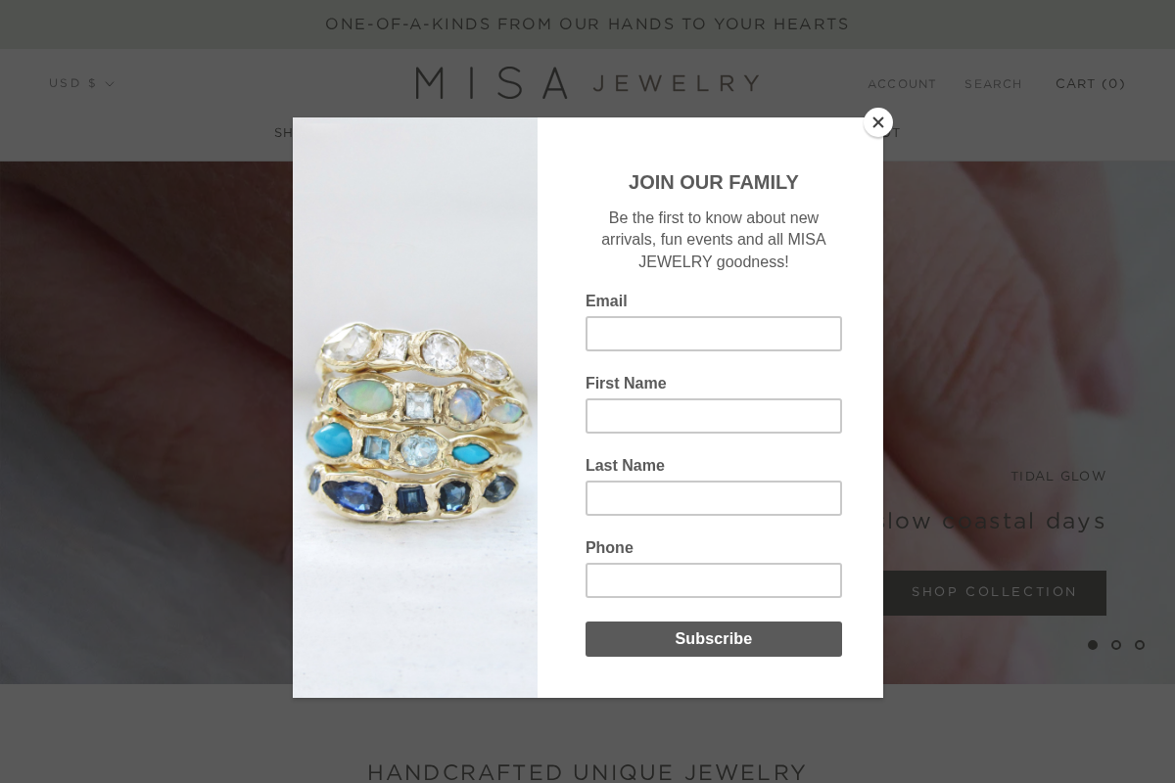Click the TIDAL GLOW collection label
Viewport: 1175px width, 783px height.
pyautogui.click(x=1058, y=476)
